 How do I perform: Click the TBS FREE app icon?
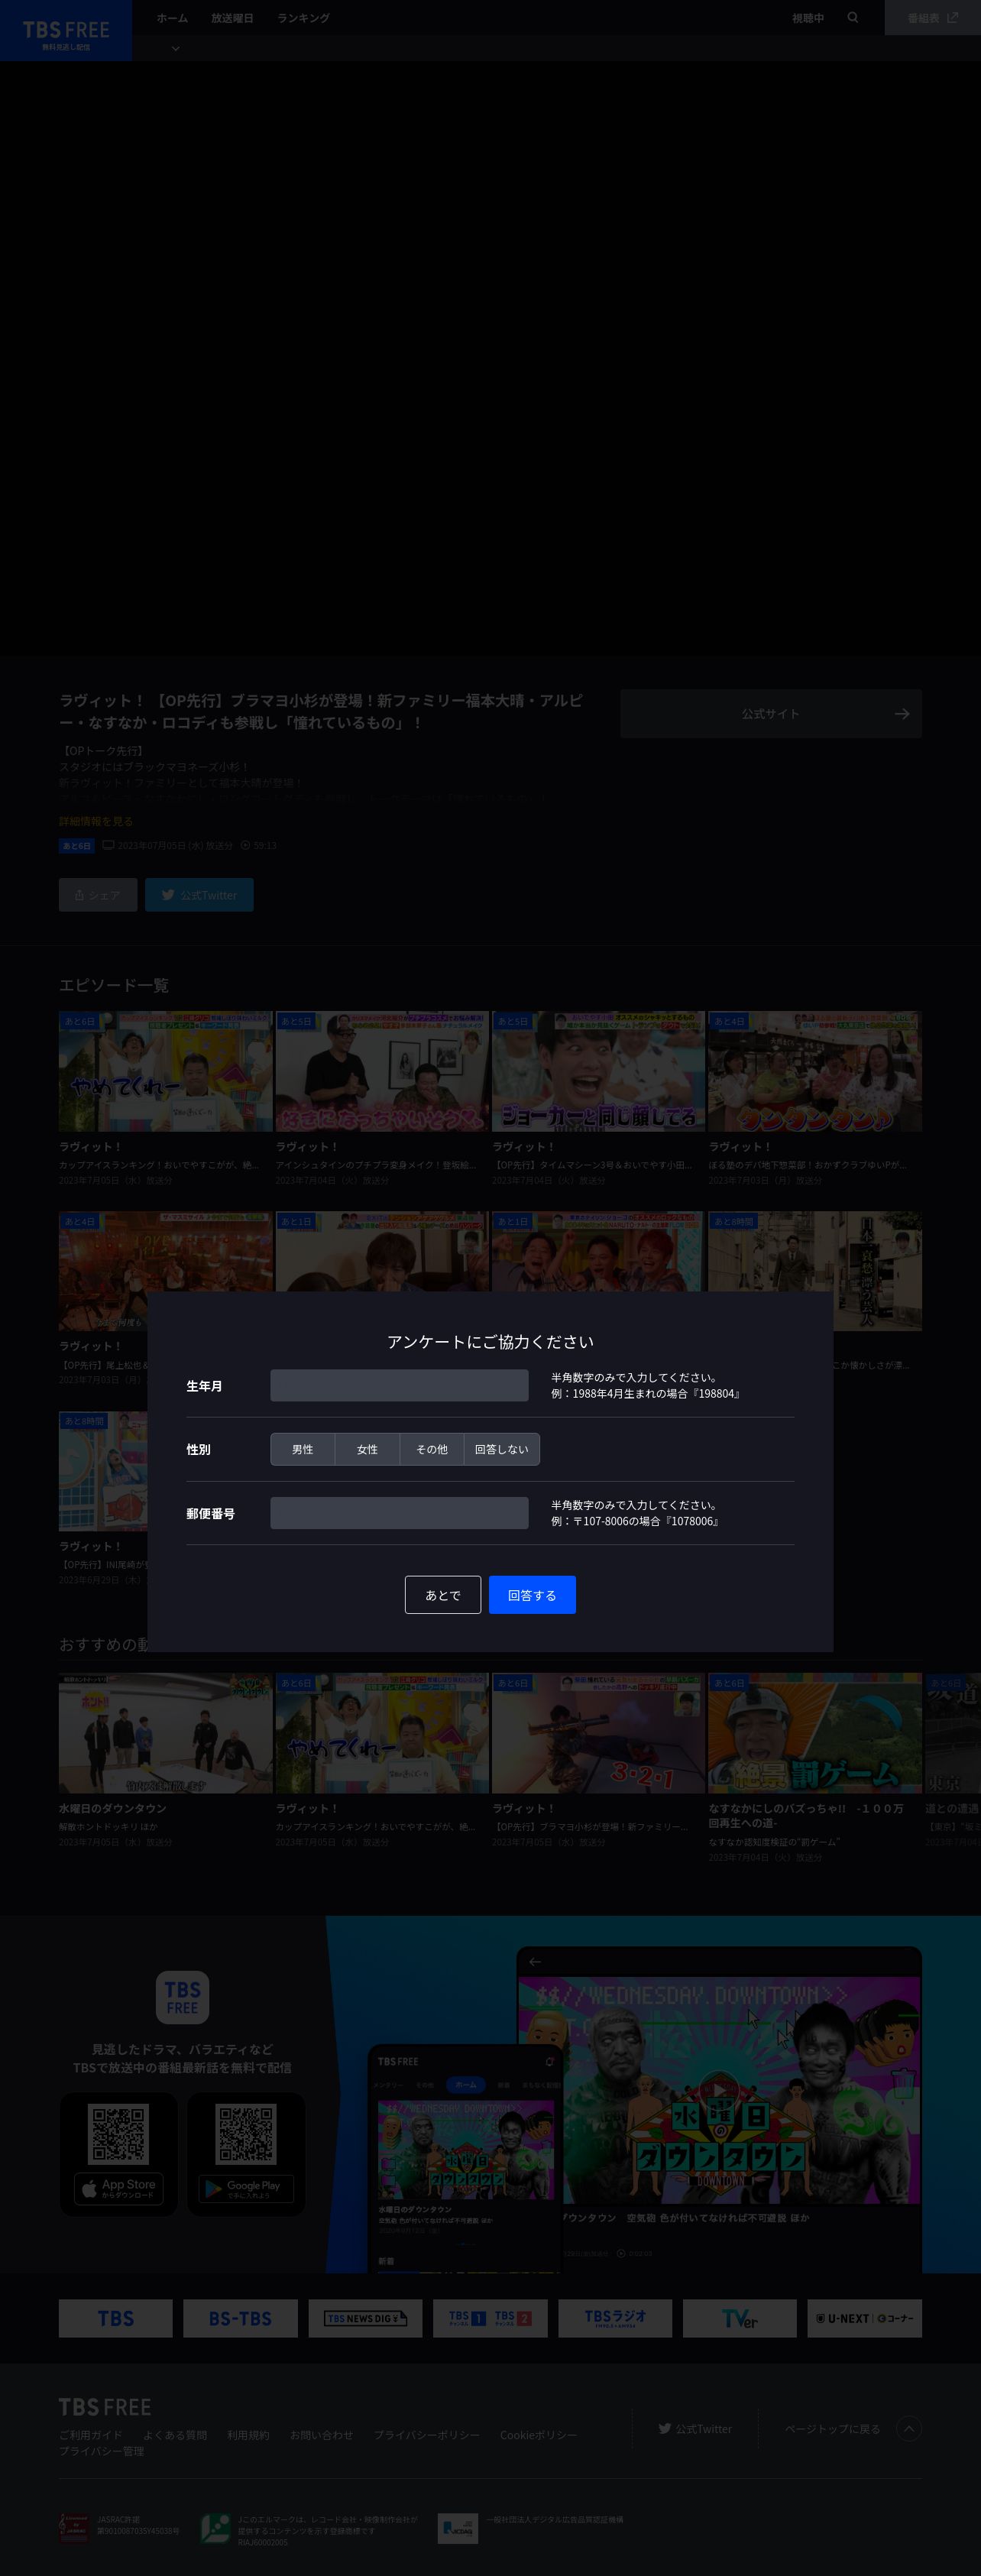click(x=182, y=1997)
